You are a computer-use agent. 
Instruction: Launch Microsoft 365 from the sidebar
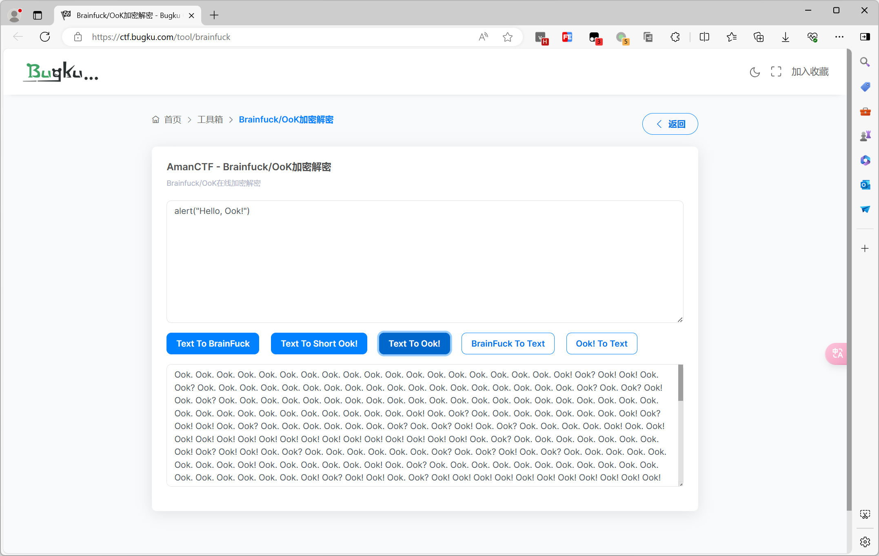click(x=865, y=160)
